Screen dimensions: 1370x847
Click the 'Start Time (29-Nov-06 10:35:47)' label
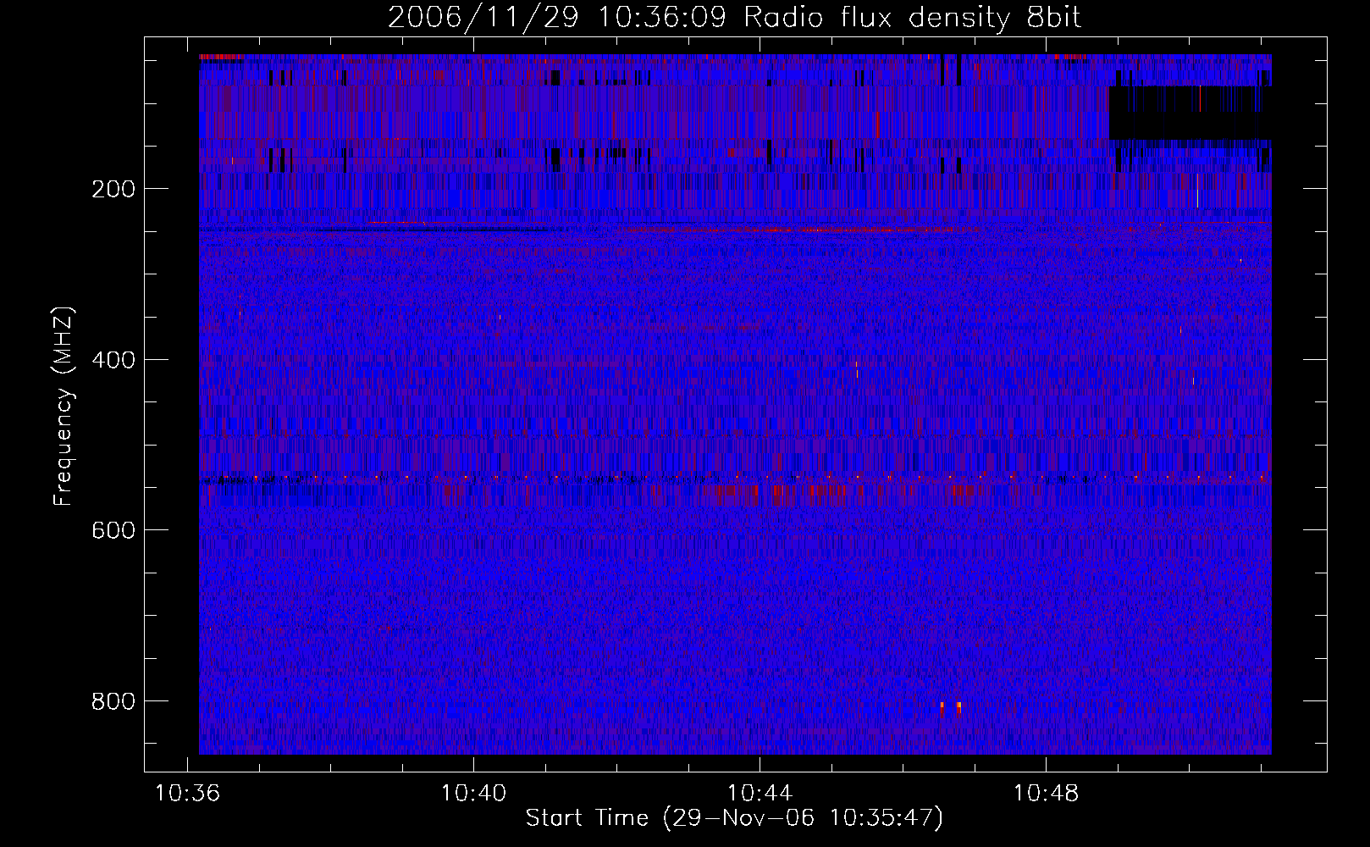tap(734, 818)
